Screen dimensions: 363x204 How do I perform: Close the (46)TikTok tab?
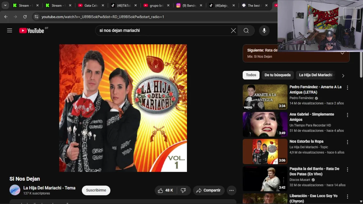pyautogui.click(x=136, y=5)
